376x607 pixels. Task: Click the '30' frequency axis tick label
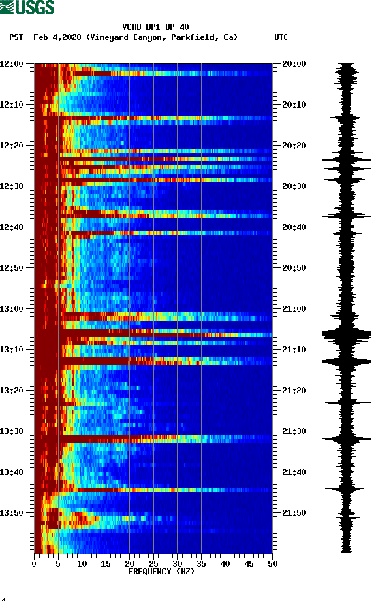click(x=177, y=564)
